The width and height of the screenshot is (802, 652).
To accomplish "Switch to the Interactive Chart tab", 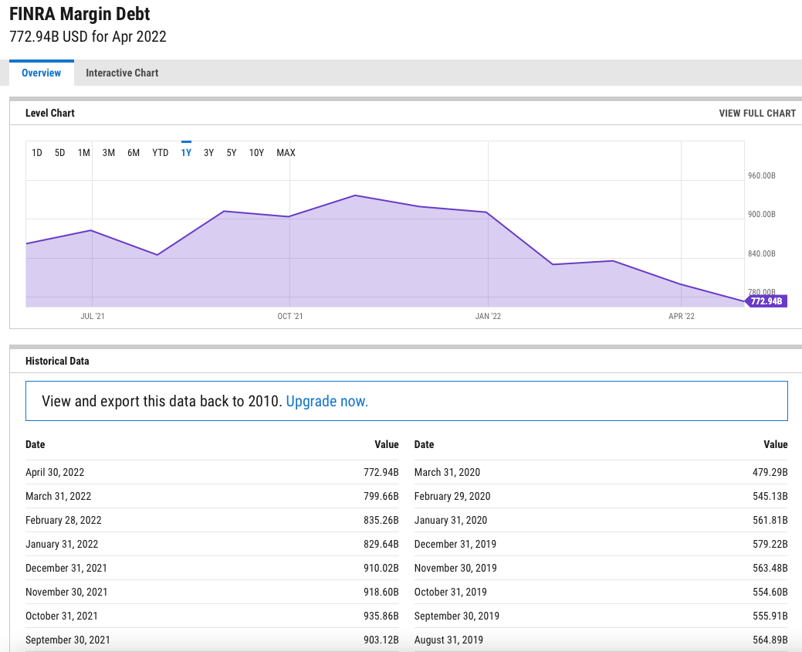I will coord(122,73).
